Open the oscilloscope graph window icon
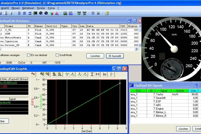The width and height of the screenshot is (201, 134). coord(35,13)
